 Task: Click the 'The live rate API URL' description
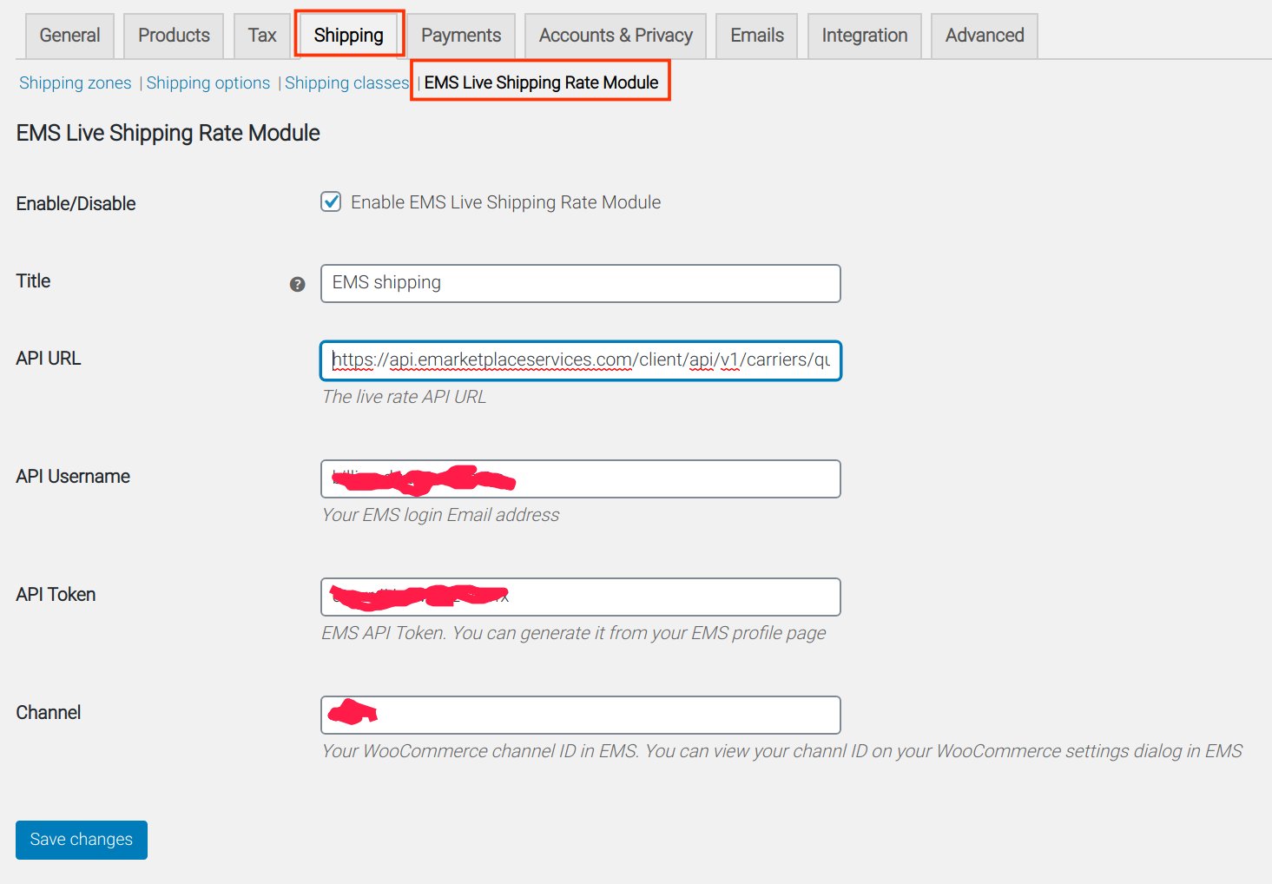pos(405,397)
